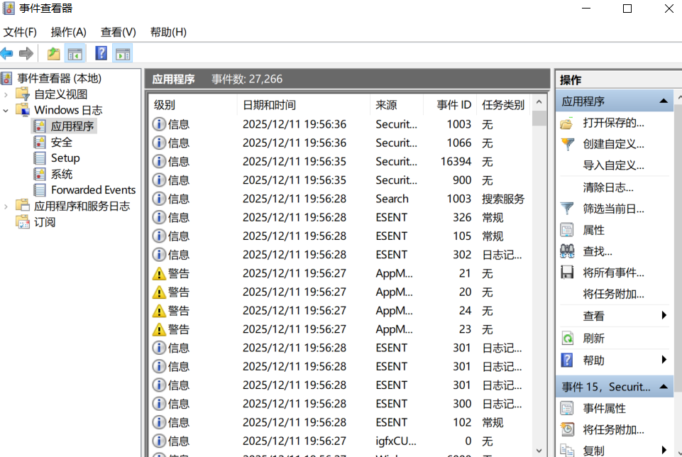
Task: Select 订阅 in the tree
Action: [x=45, y=222]
